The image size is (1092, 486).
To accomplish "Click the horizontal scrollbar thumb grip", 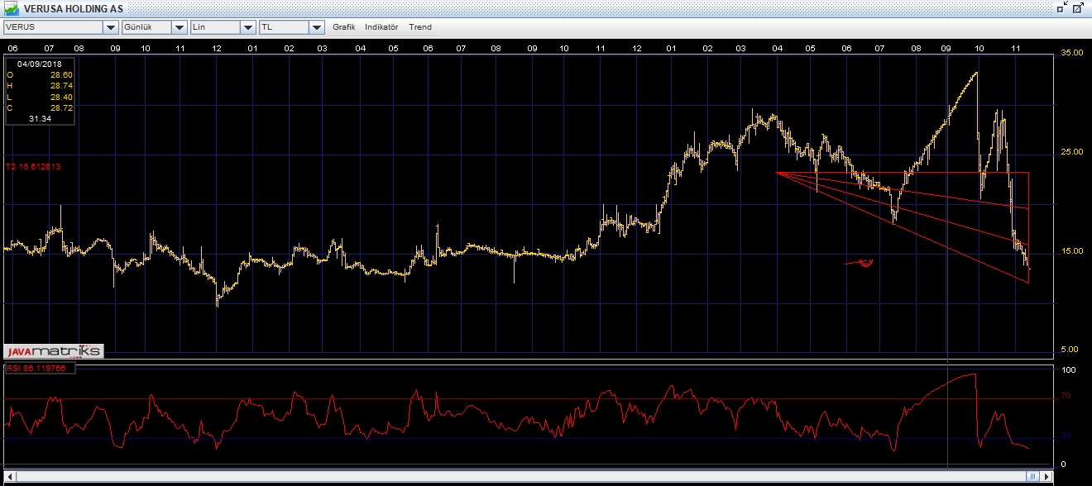I will [x=1032, y=477].
